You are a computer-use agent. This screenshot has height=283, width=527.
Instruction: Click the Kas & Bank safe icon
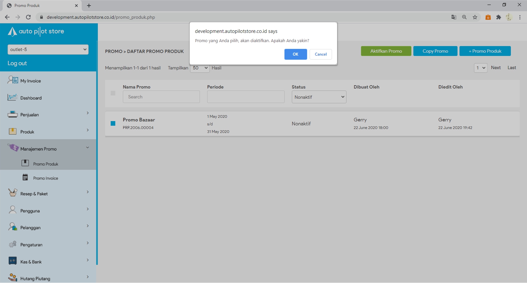click(x=13, y=261)
